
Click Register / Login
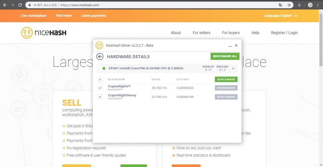285,33
